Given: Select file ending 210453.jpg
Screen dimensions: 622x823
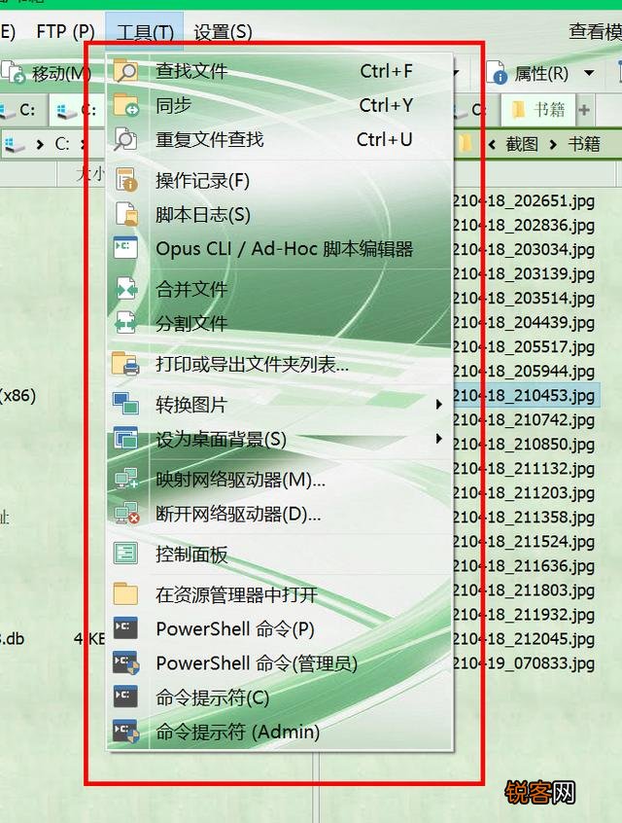Looking at the screenshot, I should pos(524,395).
